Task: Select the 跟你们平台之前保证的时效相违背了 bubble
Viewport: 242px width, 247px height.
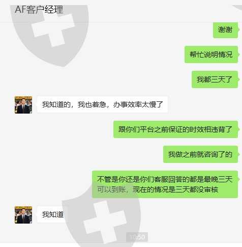Action: coord(175,129)
